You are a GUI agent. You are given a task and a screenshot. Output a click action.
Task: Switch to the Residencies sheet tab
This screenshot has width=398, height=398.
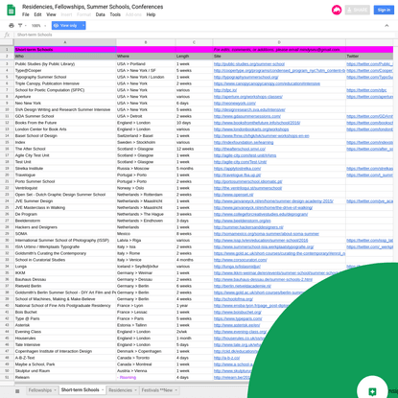tap(120, 390)
